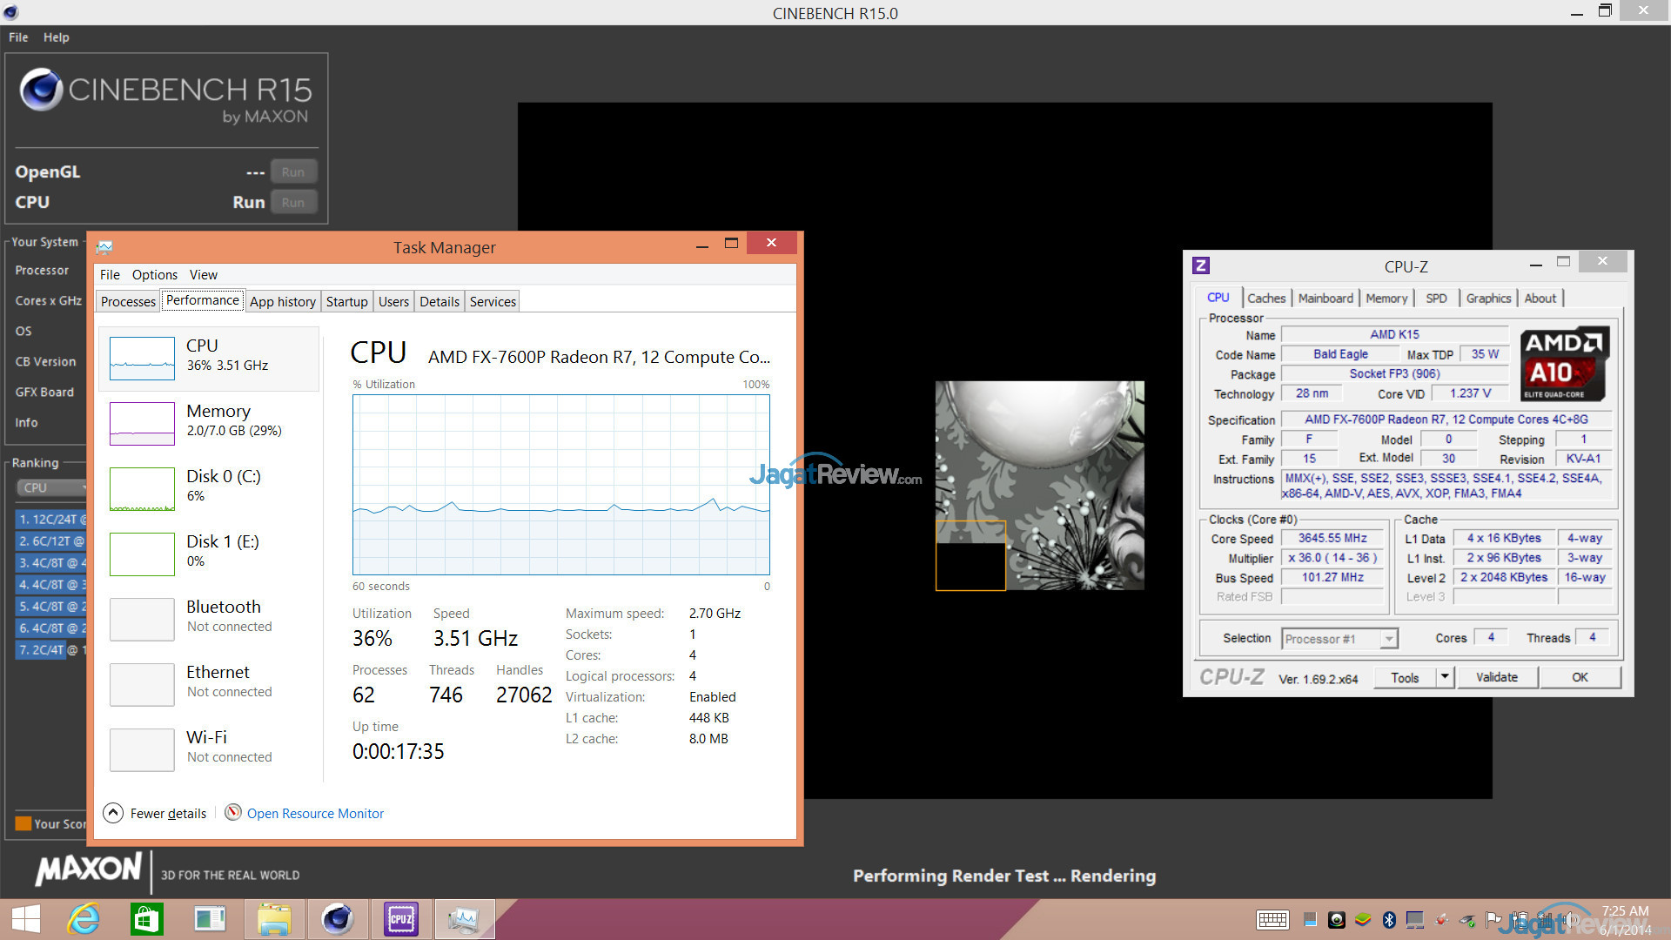This screenshot has width=1671, height=940.
Task: Open File Explorer from the taskbar
Action: pyautogui.click(x=273, y=919)
